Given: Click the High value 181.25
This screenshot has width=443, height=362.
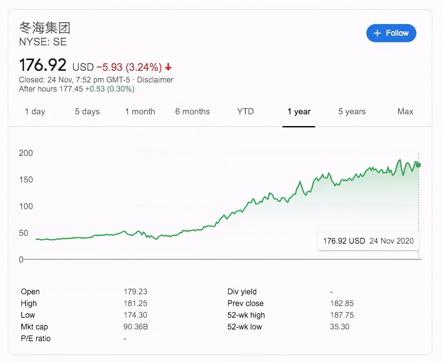Looking at the screenshot, I should point(135,304).
